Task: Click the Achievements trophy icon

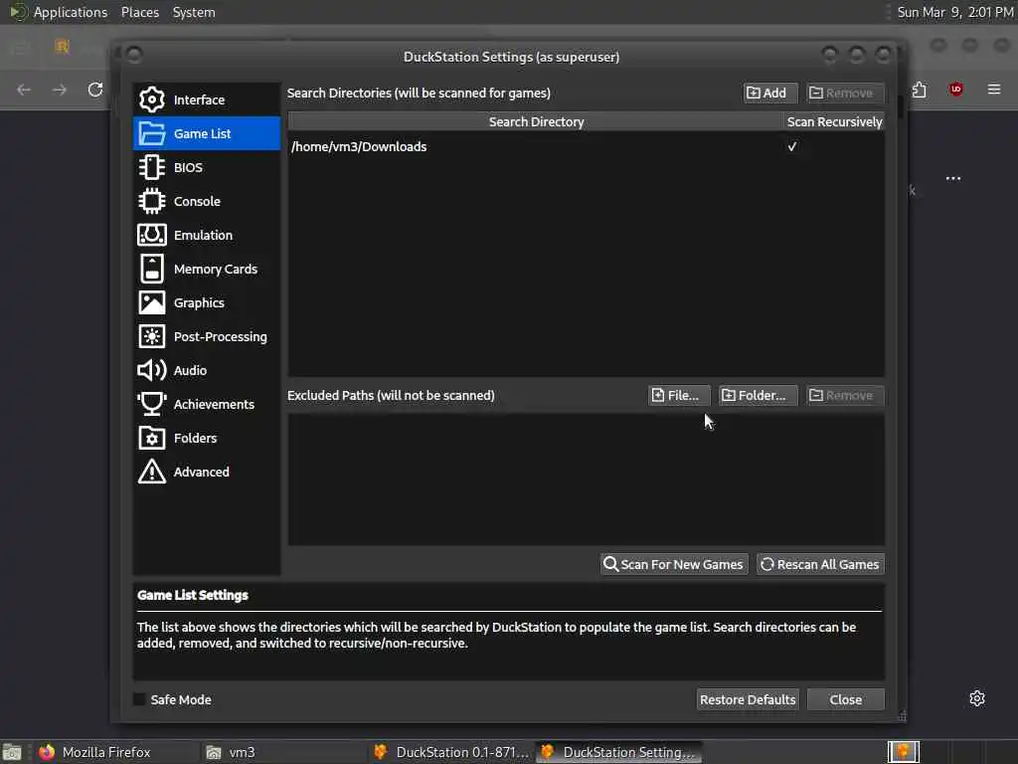Action: coord(152,404)
